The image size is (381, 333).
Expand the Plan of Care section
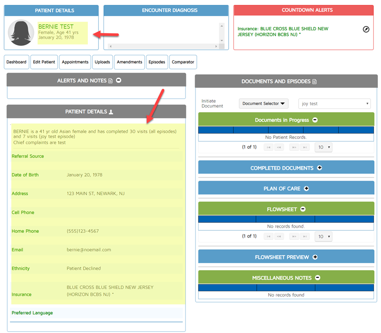click(x=307, y=189)
